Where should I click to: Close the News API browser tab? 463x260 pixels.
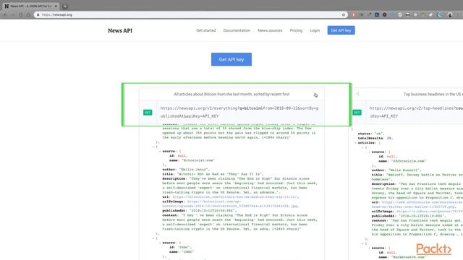coord(56,6)
